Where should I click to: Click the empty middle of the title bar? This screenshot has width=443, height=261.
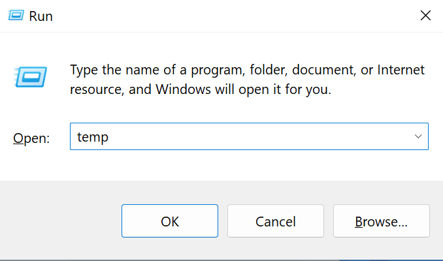222,16
